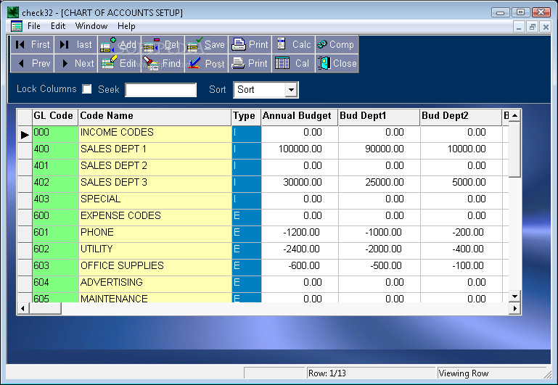Screen dimensions: 558x385
Task: Click GL code cell 400
Action: [55, 151]
